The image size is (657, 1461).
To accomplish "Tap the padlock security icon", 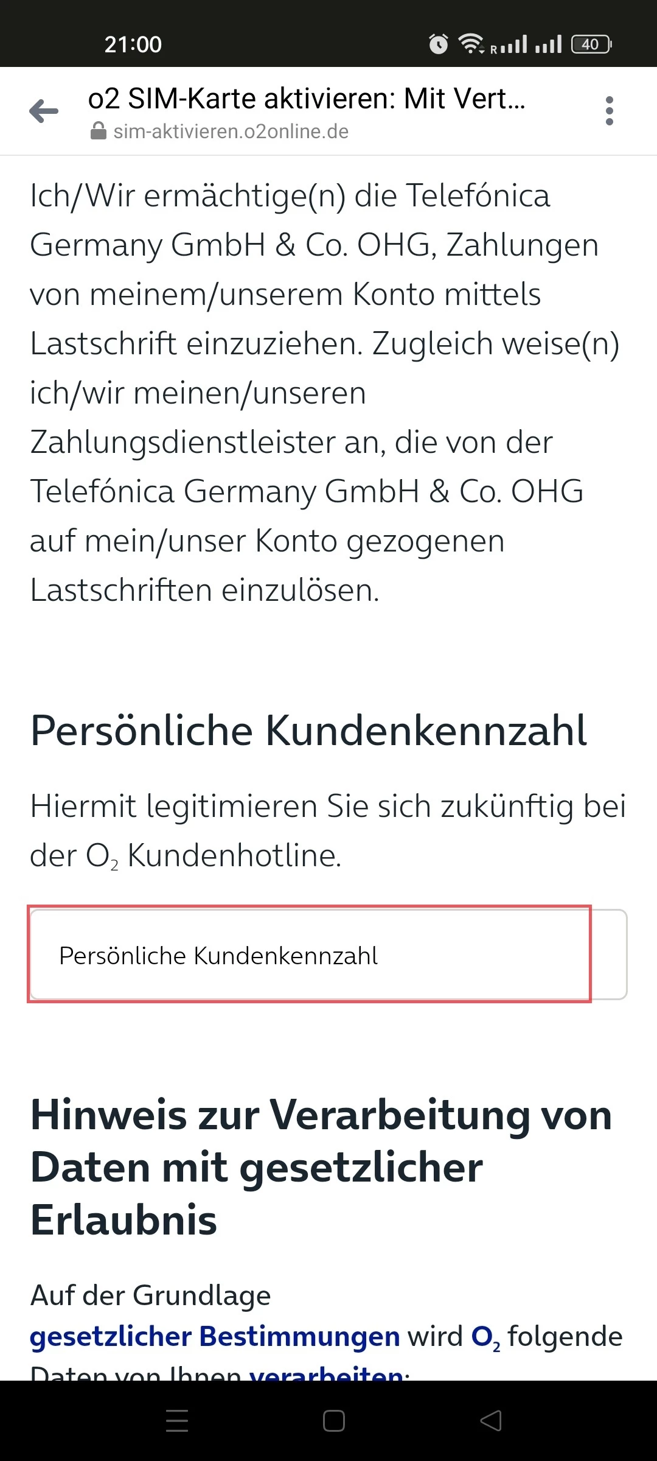I will (98, 131).
